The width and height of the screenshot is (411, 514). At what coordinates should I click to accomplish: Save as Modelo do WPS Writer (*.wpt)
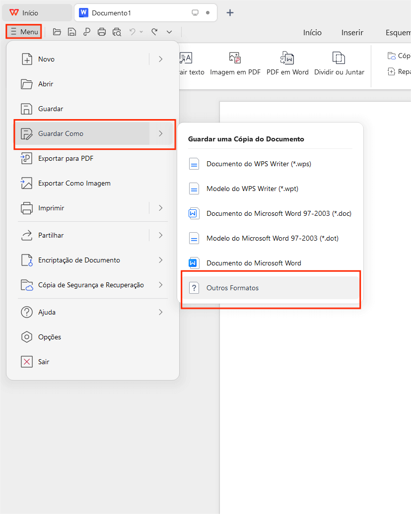tap(271, 189)
